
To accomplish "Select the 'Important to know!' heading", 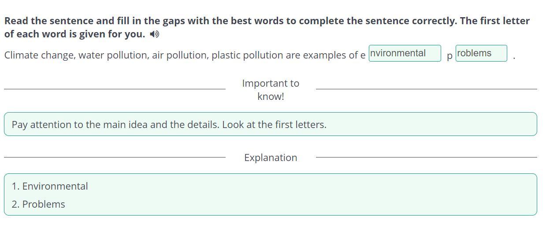I will tap(271, 90).
